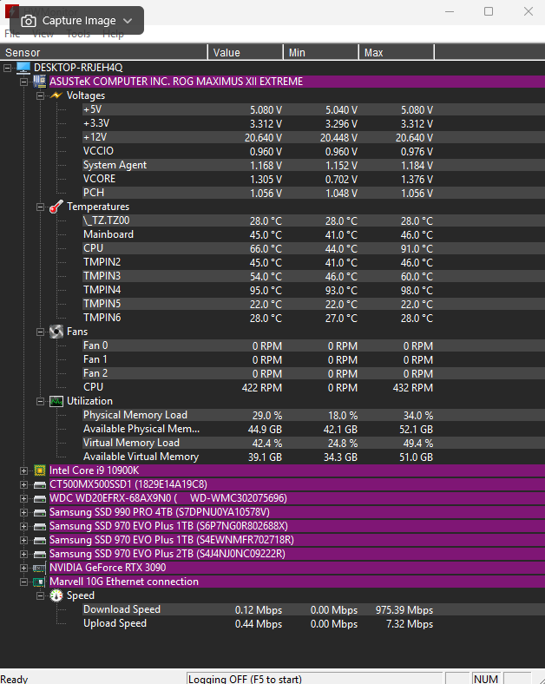Image resolution: width=545 pixels, height=684 pixels.
Task: Expand the CT500MX500SSD1 node
Action: (x=24, y=485)
